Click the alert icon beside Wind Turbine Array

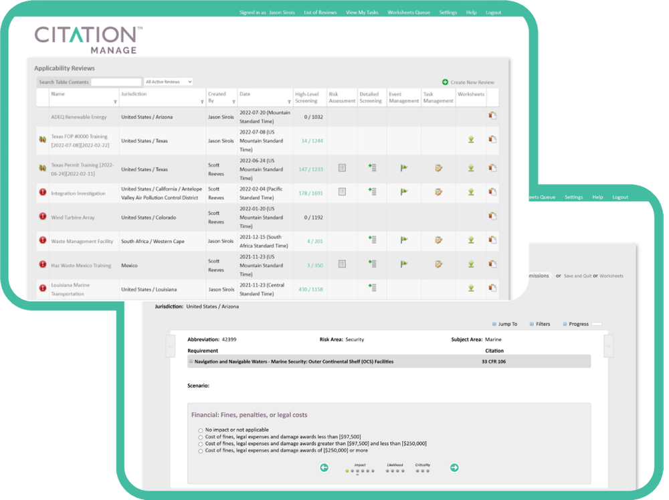point(42,217)
